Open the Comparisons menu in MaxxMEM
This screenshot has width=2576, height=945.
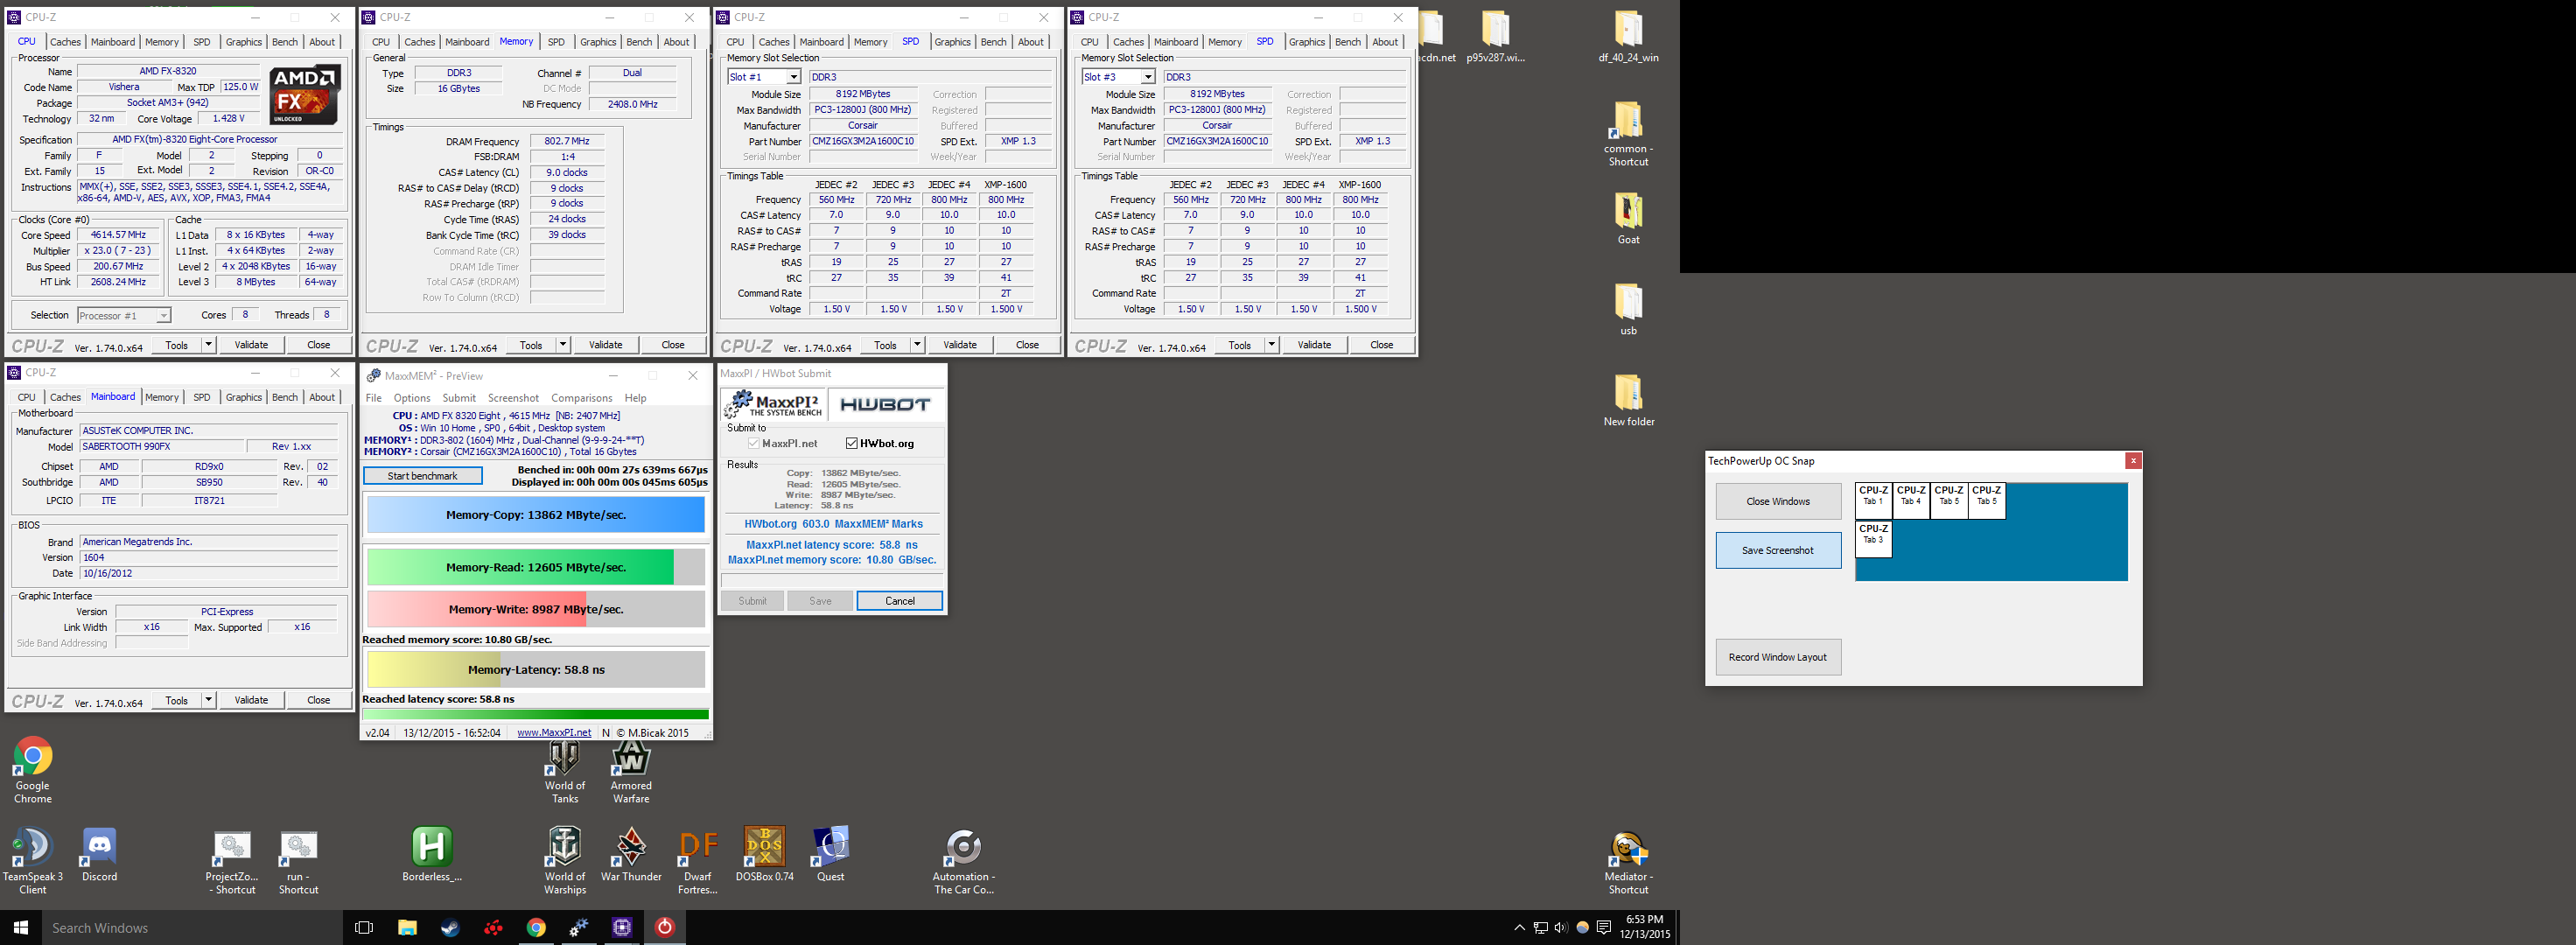[x=581, y=398]
